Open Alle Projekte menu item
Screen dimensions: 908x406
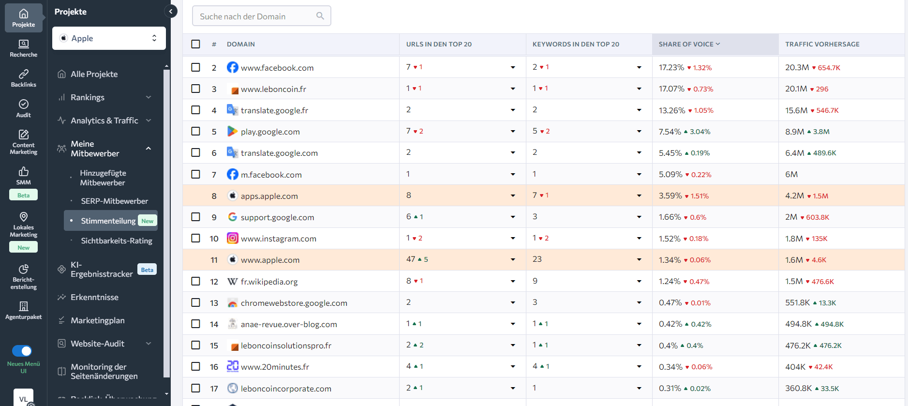point(94,74)
